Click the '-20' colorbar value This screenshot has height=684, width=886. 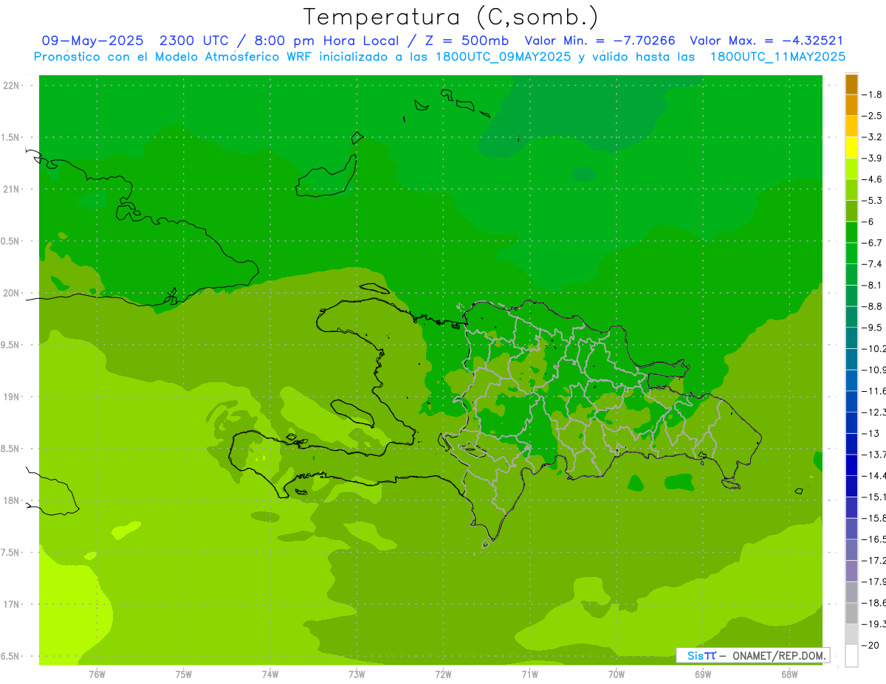pos(870,645)
